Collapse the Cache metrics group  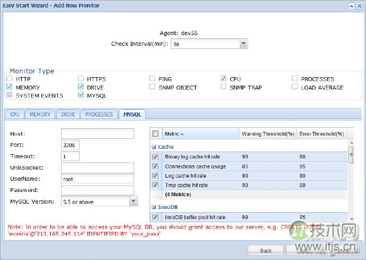154,147
